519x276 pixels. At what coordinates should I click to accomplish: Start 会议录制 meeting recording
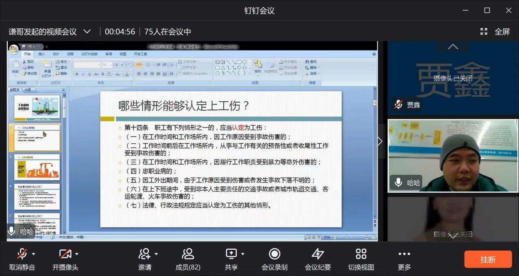(274, 258)
